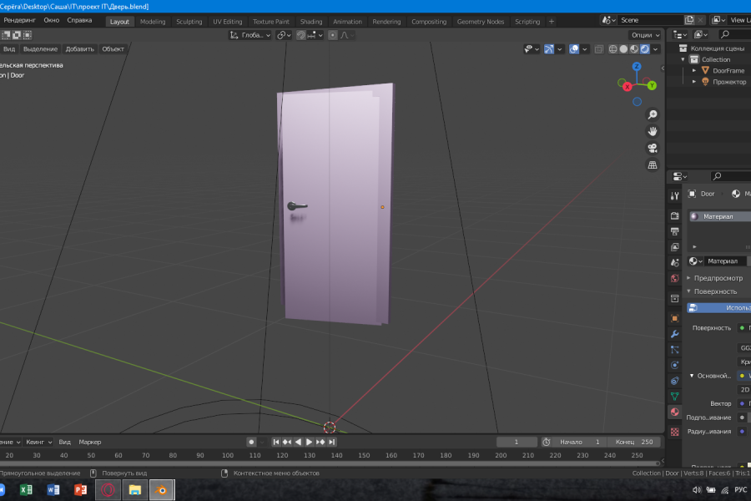Toggle viewport overlays display
Image resolution: width=751 pixels, height=501 pixels.
click(x=574, y=49)
